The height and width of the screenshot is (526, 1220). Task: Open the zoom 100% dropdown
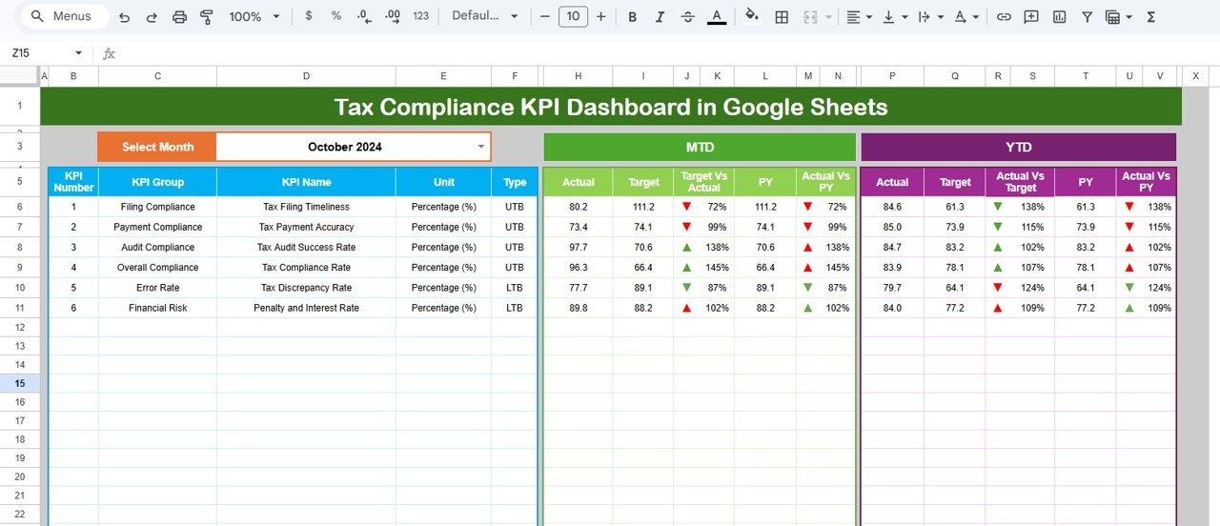[x=254, y=16]
